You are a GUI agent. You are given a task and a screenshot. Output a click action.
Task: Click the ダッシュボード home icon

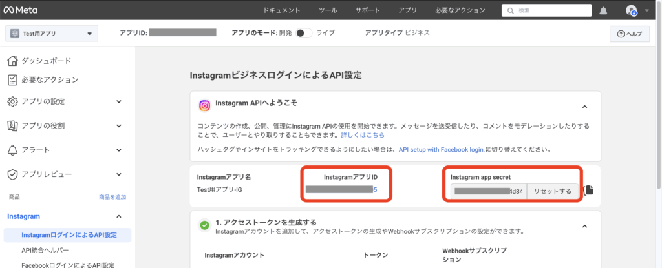(x=13, y=61)
